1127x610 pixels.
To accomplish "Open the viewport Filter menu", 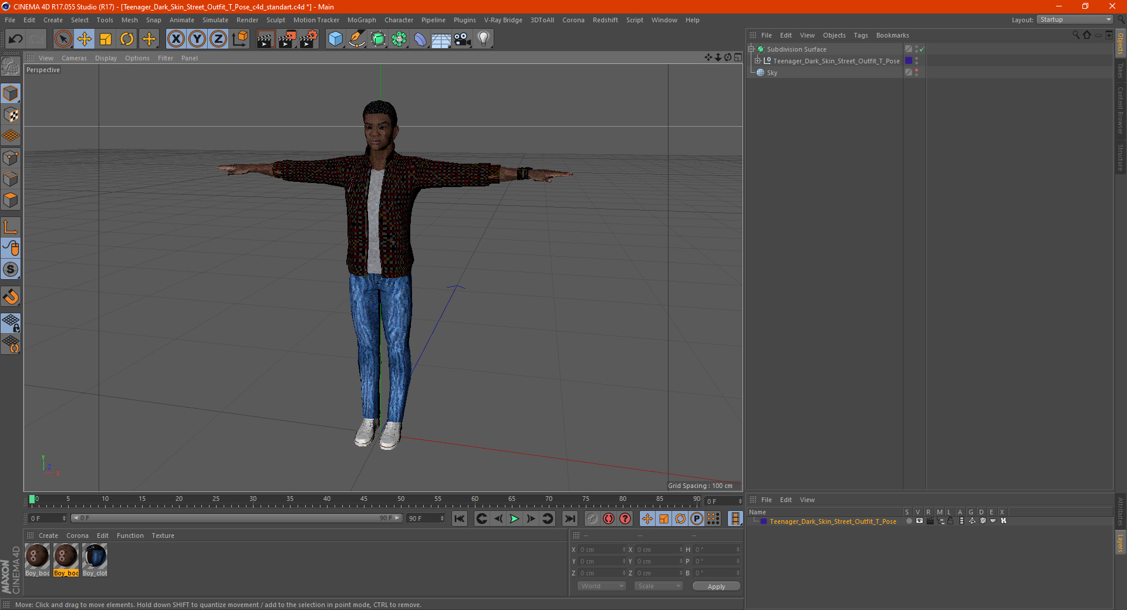I will coord(166,58).
